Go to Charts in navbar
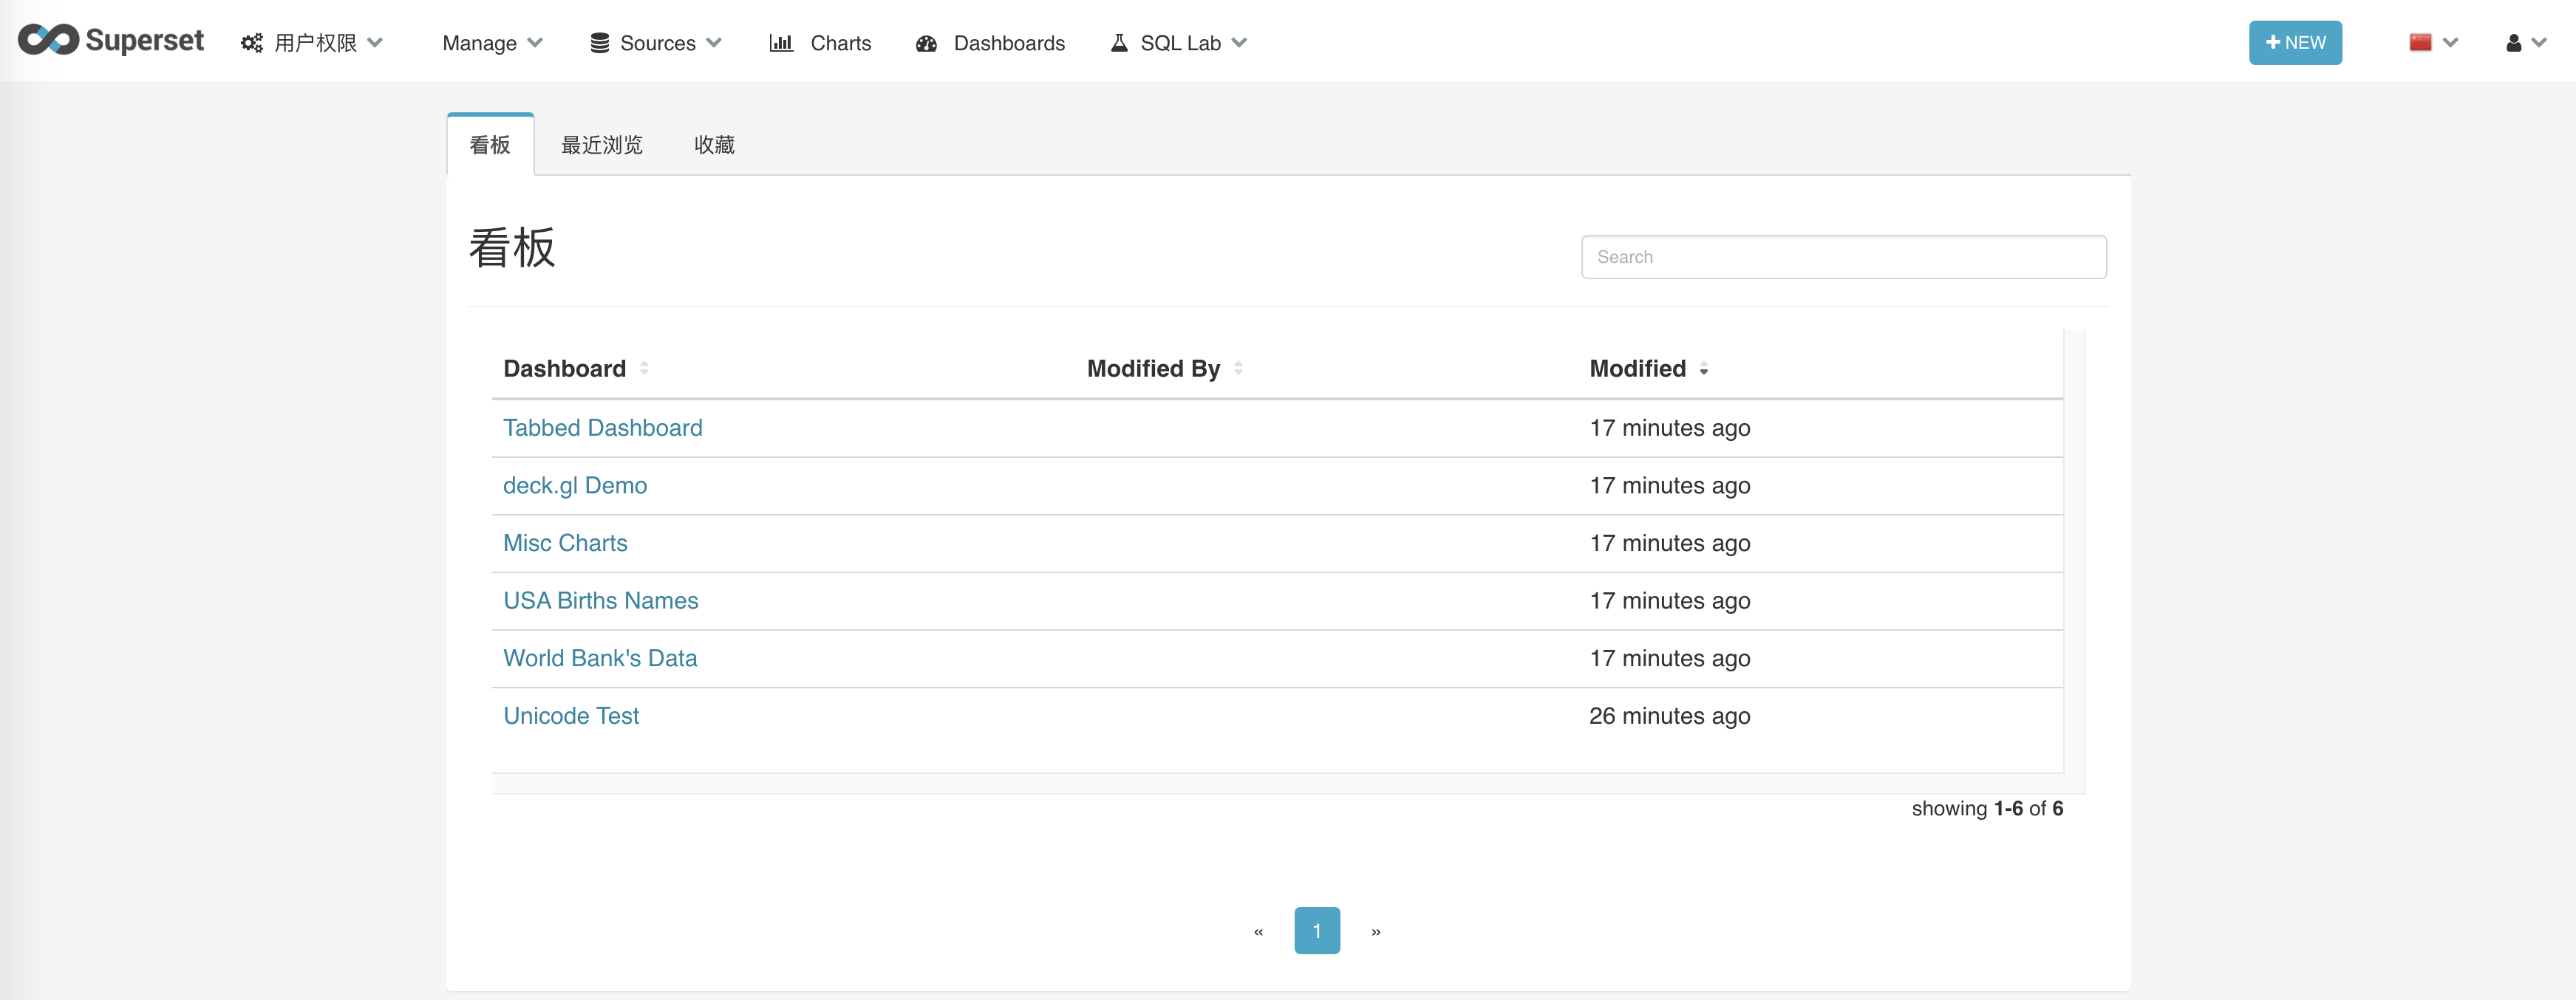2576x1000 pixels. click(820, 43)
